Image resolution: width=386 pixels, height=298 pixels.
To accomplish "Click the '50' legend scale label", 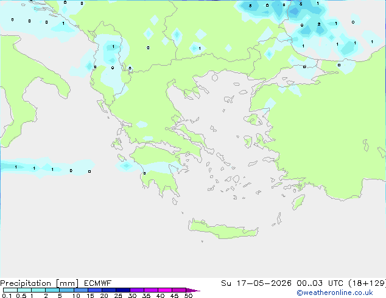I will point(188,296).
